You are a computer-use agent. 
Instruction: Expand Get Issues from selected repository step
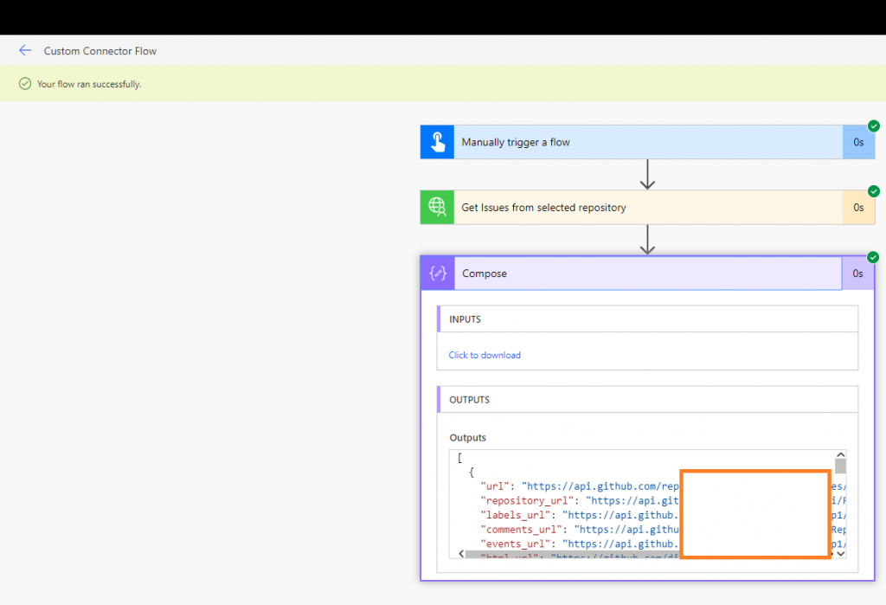[x=648, y=208]
